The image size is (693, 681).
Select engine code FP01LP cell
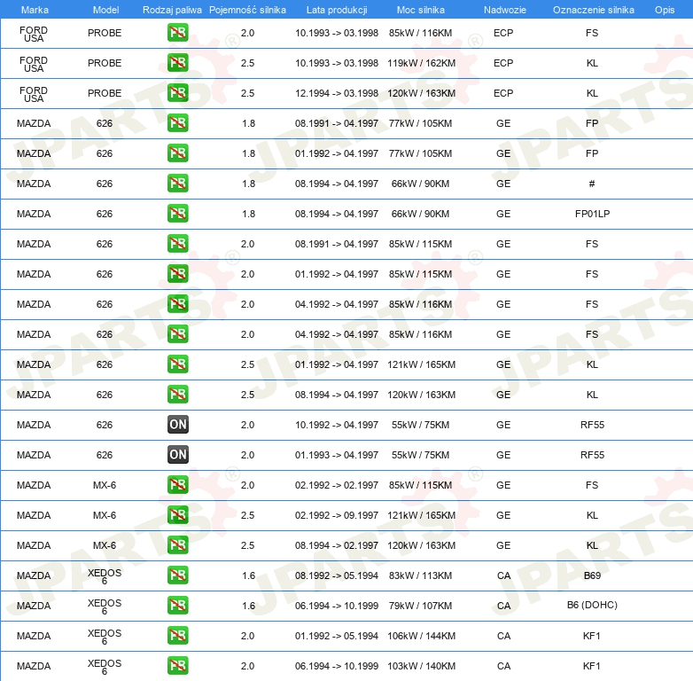592,214
